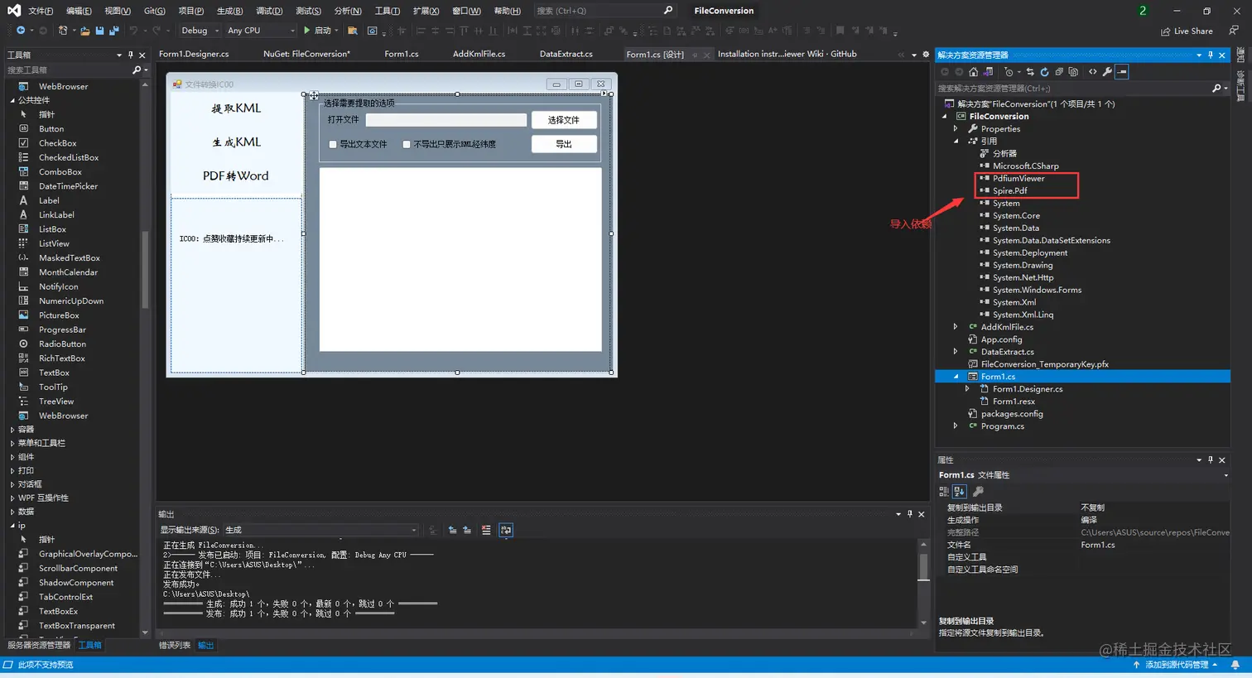Switch to the DataExtract.cs tab
Viewport: 1252px width, 678px height.
pos(566,54)
